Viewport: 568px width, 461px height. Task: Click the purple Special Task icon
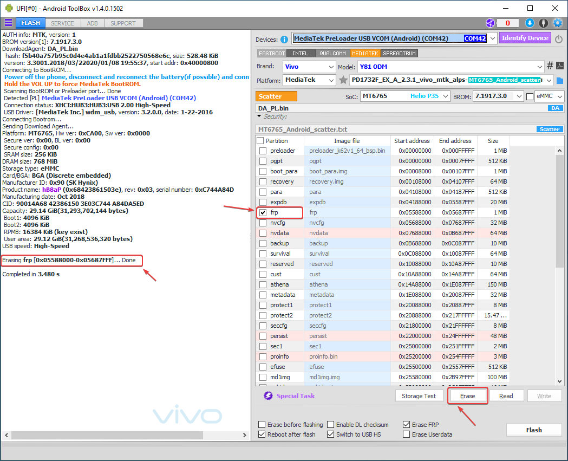(x=268, y=396)
